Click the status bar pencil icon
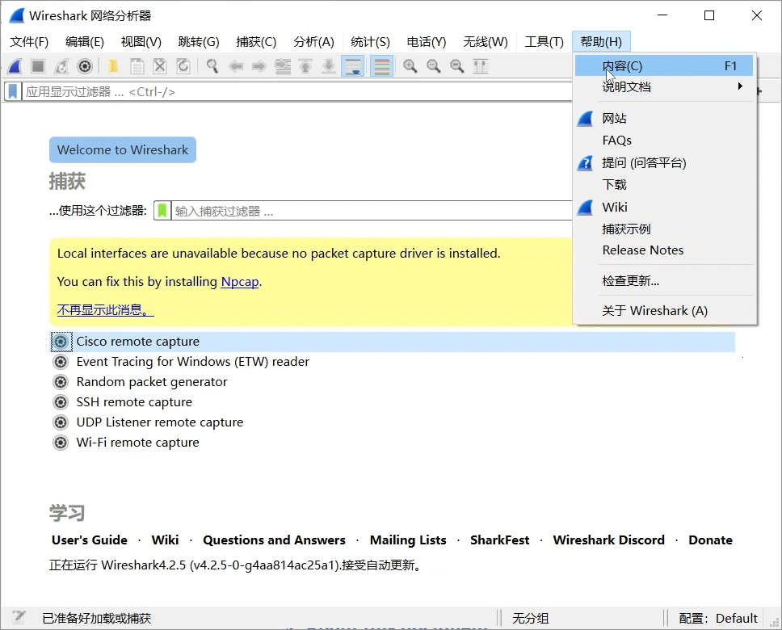 click(19, 618)
